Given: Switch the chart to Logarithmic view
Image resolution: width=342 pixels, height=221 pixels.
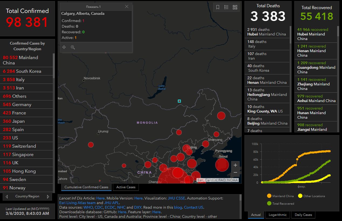Looking at the screenshot, I should tap(278, 215).
